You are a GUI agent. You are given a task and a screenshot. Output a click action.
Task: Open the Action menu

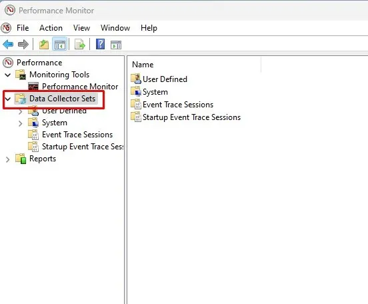[x=51, y=28]
